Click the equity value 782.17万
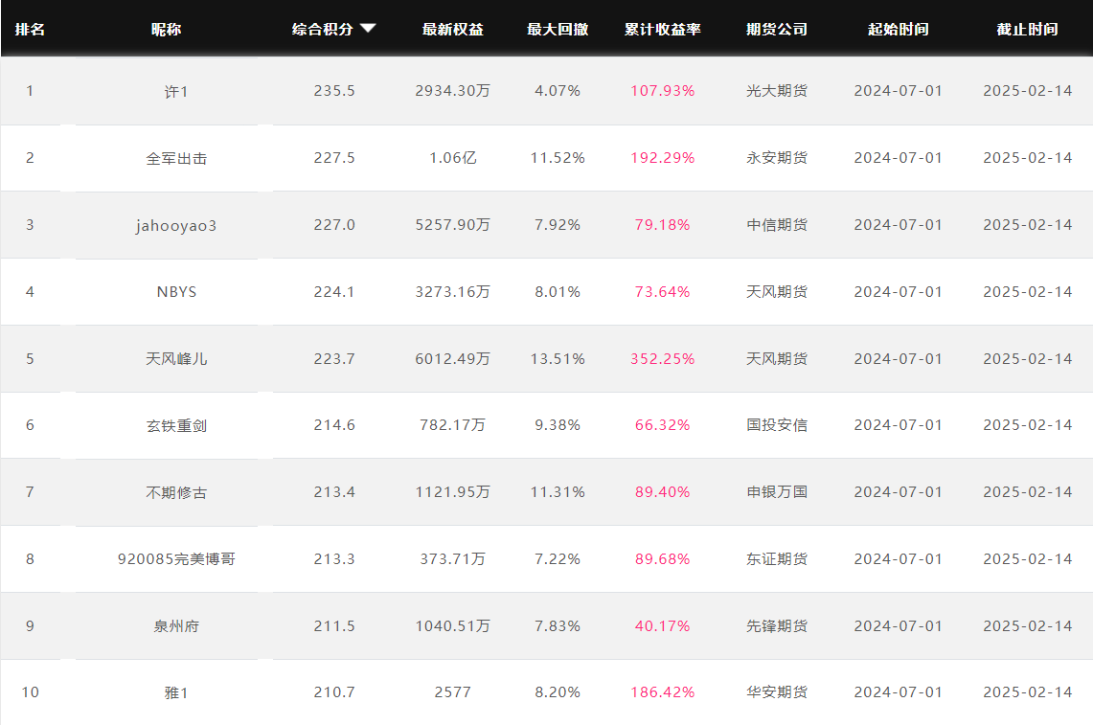Screen dimensions: 1093x725 [x=452, y=424]
